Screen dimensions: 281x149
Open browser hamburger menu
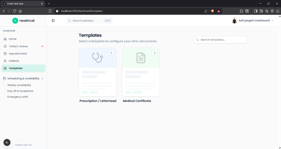coord(278,11)
